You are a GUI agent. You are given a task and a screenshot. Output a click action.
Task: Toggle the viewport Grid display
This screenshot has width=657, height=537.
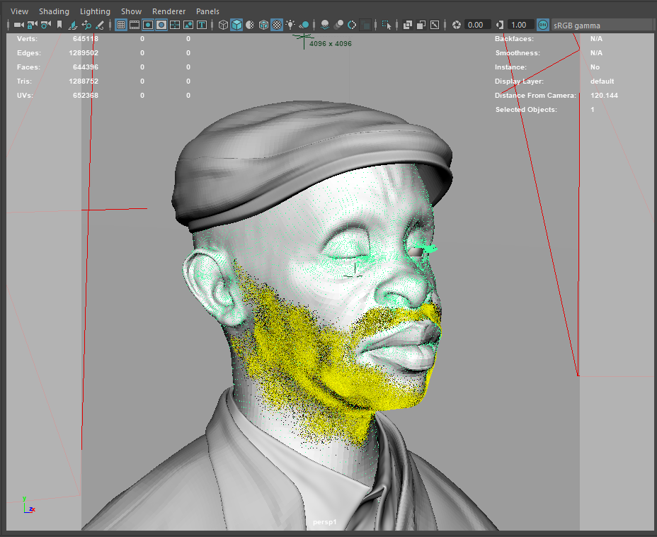[x=121, y=26]
